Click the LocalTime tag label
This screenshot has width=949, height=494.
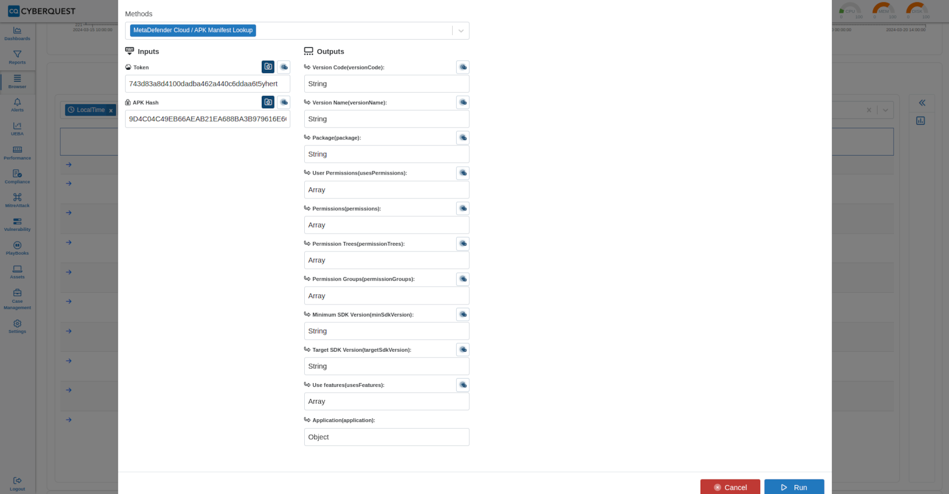pos(90,110)
